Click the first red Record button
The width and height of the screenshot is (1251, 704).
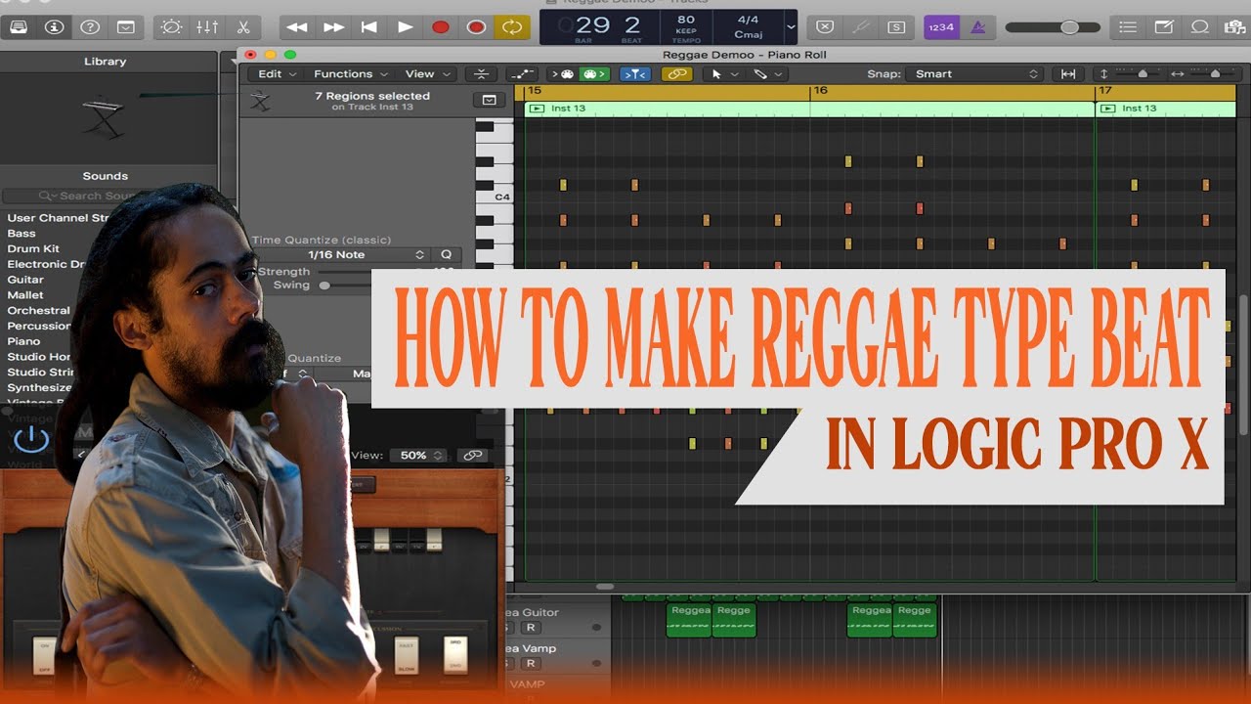441,27
